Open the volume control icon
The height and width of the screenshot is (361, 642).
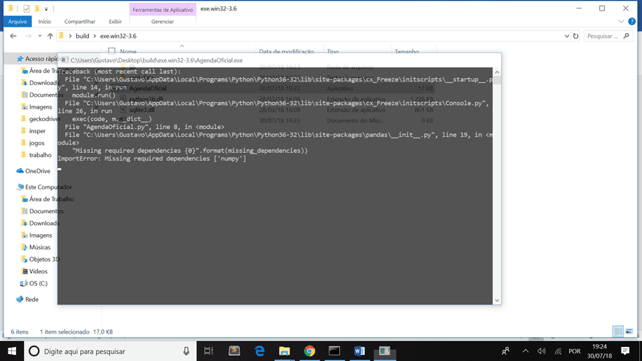pyautogui.click(x=542, y=351)
